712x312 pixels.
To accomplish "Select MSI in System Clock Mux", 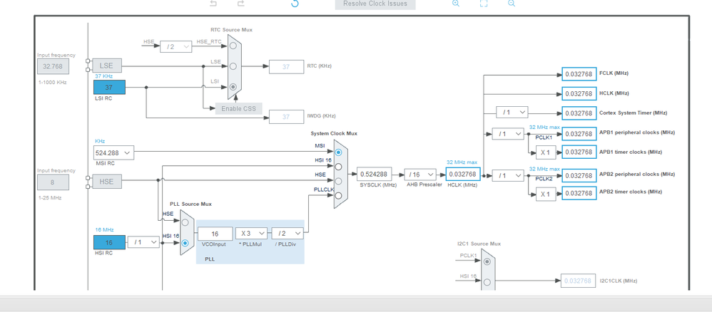I will coord(338,152).
